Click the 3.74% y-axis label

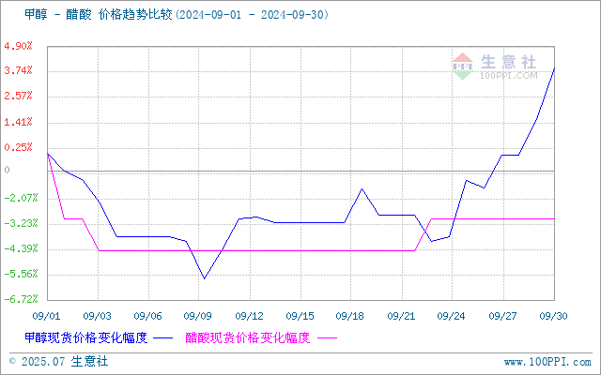point(18,71)
